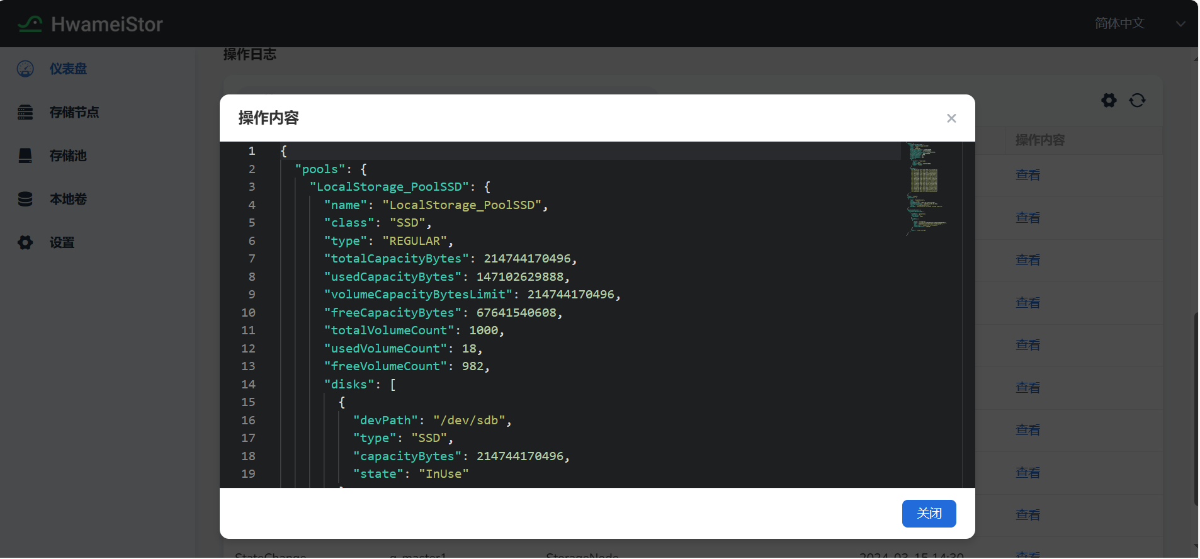Click the refresh table icon
The height and width of the screenshot is (559, 1200).
[x=1137, y=100]
